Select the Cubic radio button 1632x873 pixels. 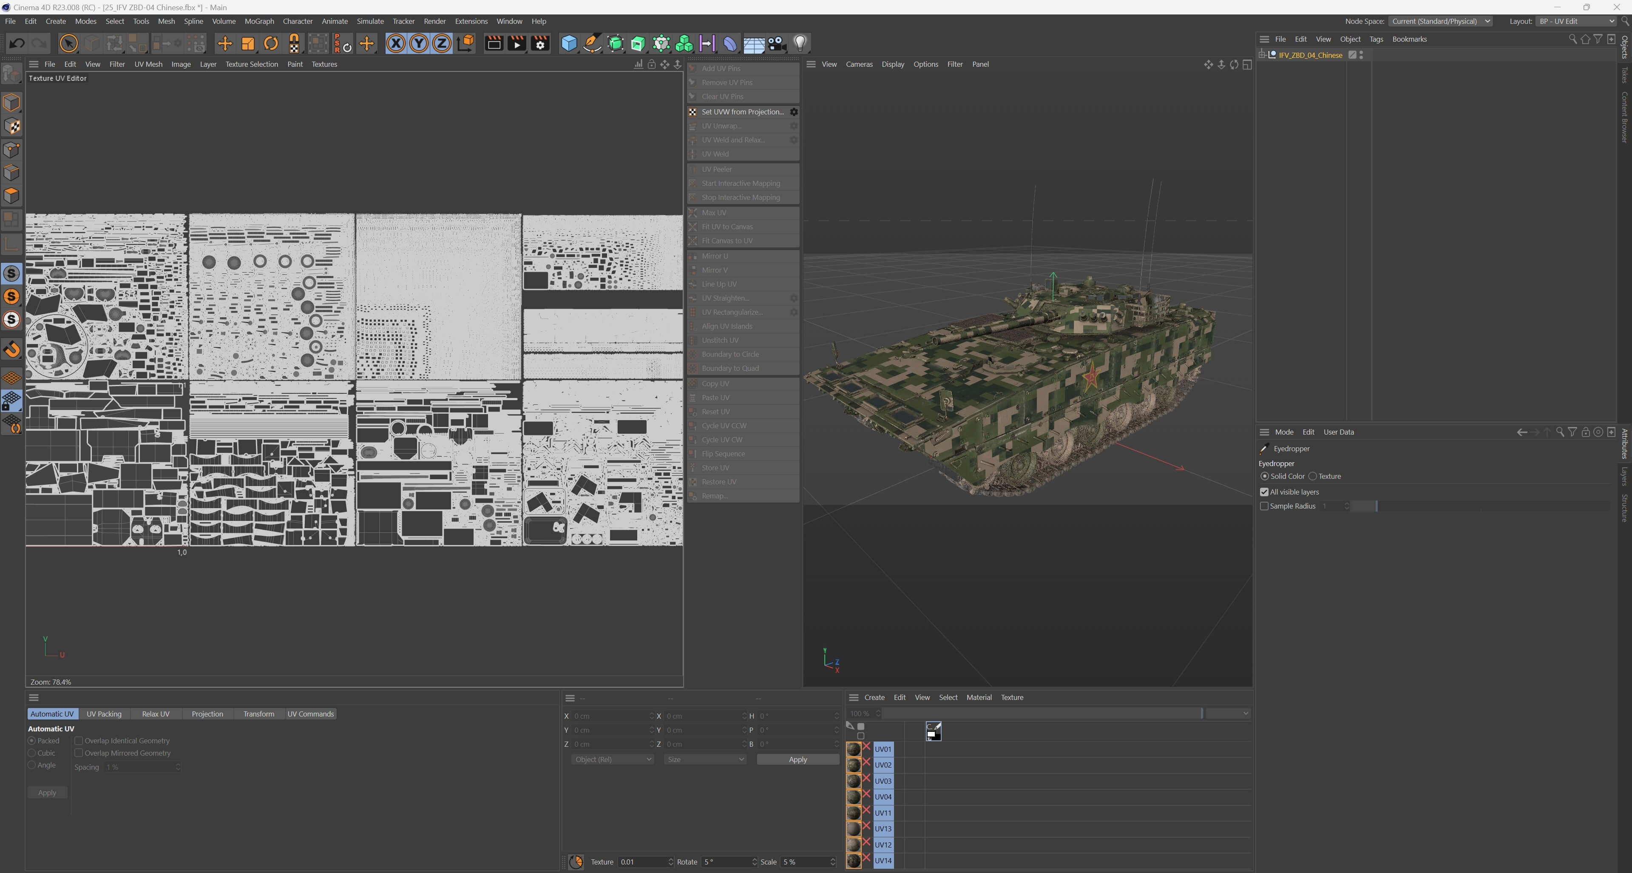coord(32,753)
